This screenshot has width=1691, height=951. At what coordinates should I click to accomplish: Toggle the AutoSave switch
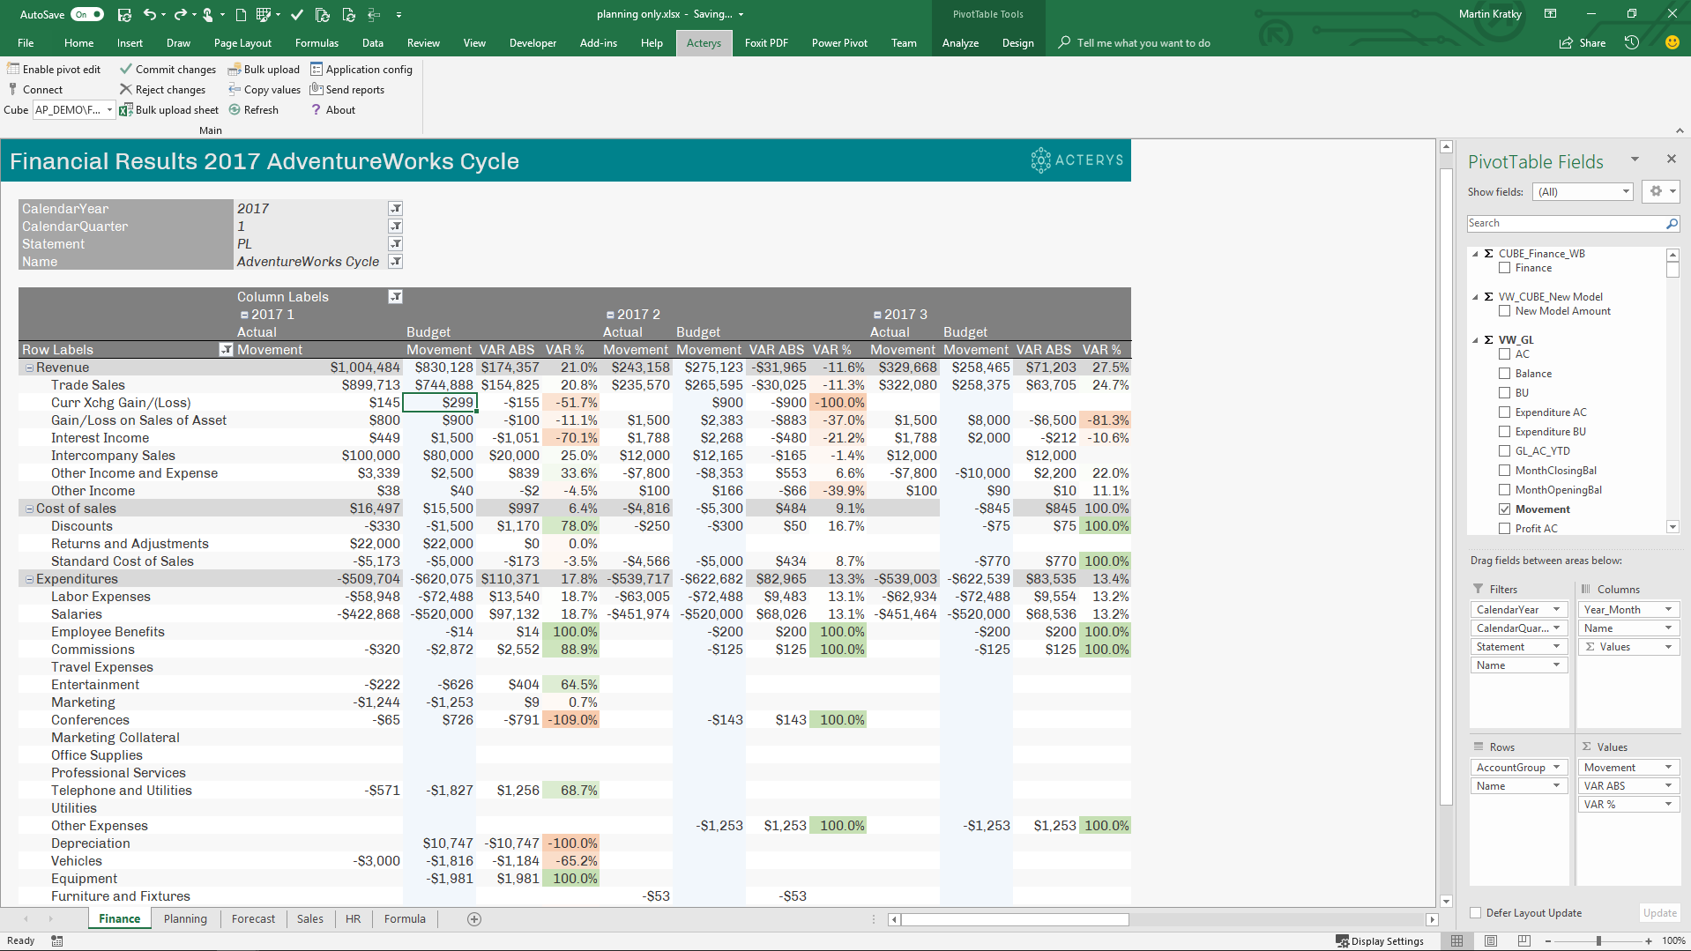pos(87,14)
